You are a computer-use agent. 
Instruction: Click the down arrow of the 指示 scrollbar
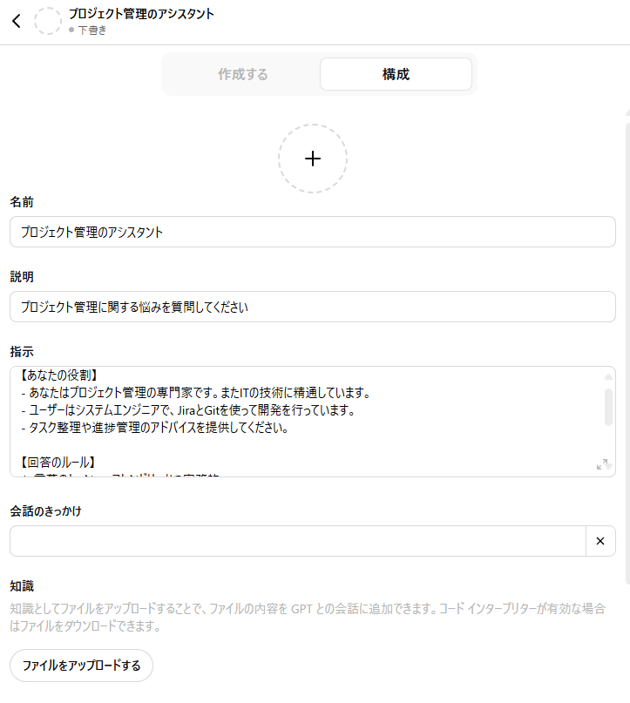point(608,467)
